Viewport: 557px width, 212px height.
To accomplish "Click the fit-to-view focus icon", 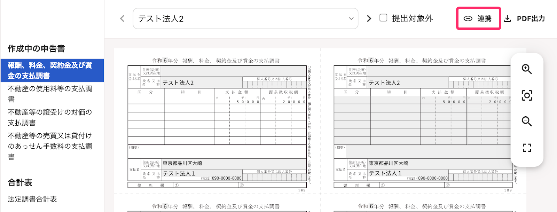I will 527,95.
